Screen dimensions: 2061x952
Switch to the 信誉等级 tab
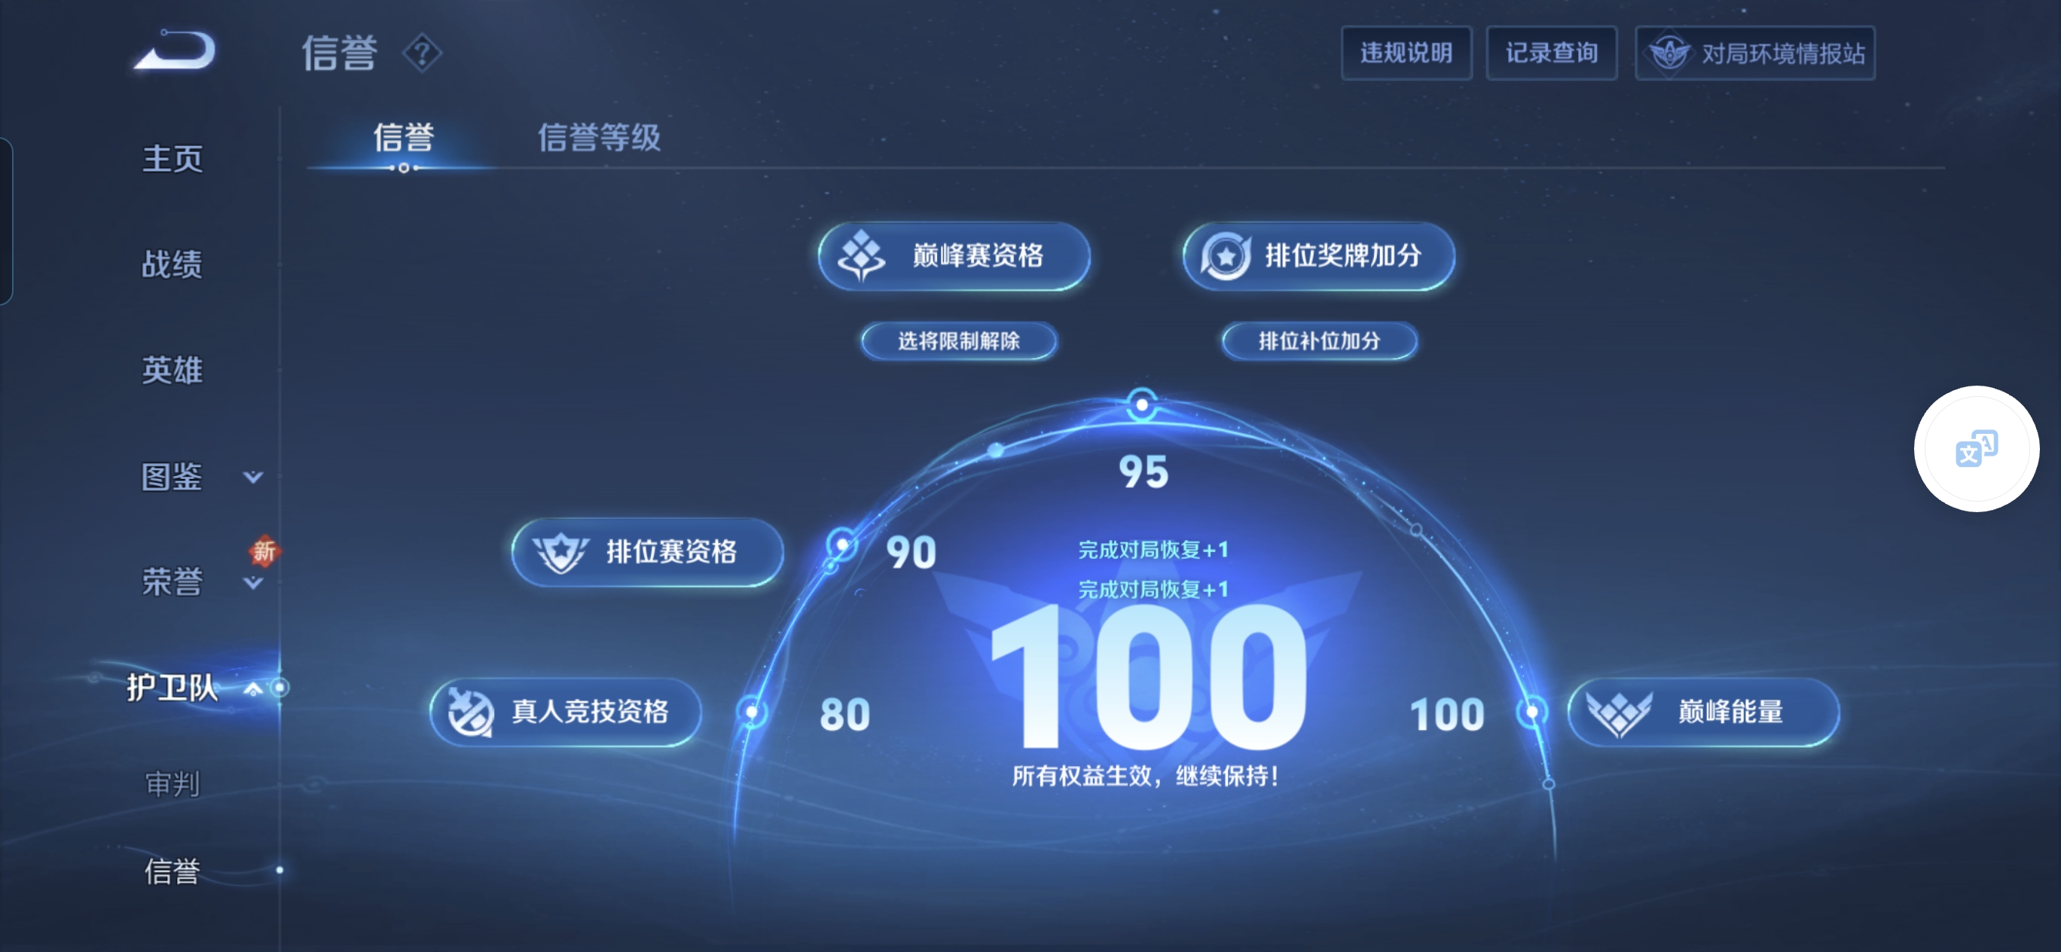tap(598, 138)
